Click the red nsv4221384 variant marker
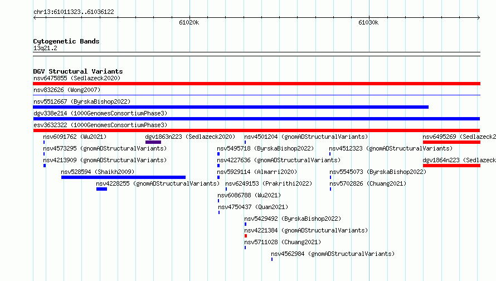Viewport: 496px width, 281px height. tap(246, 236)
